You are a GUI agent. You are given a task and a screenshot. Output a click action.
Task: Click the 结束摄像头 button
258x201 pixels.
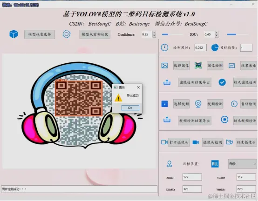(x=246, y=142)
